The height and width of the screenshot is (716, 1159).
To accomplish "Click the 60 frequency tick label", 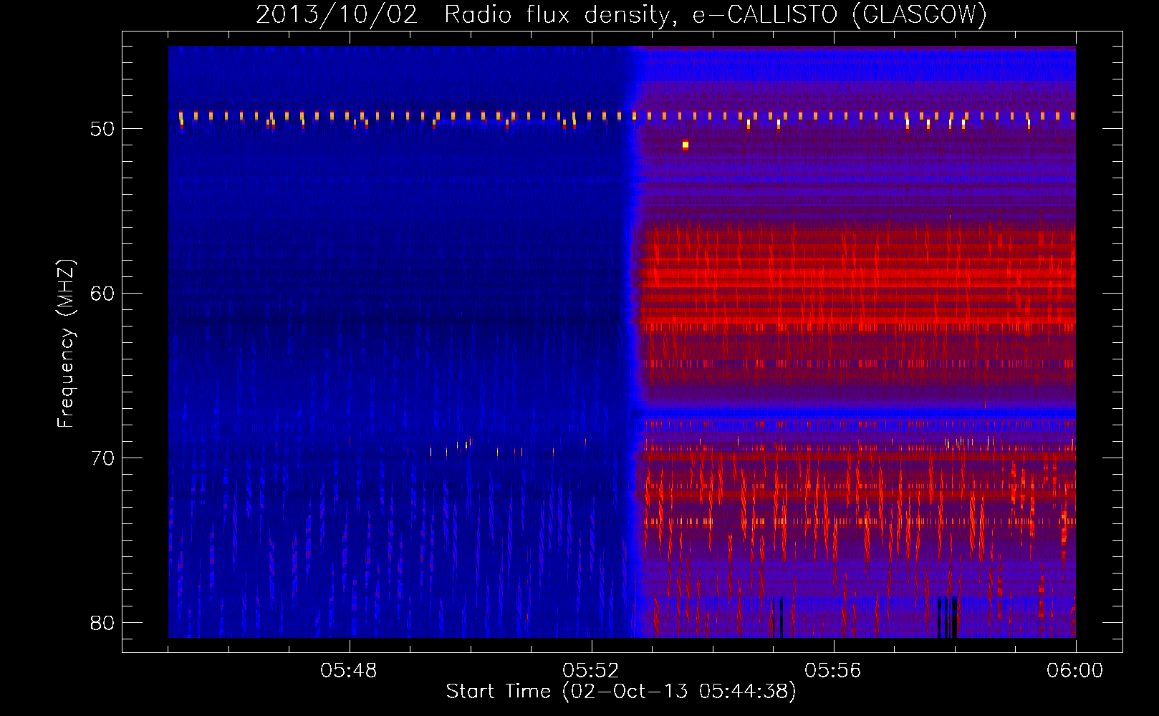I will 102,294.
